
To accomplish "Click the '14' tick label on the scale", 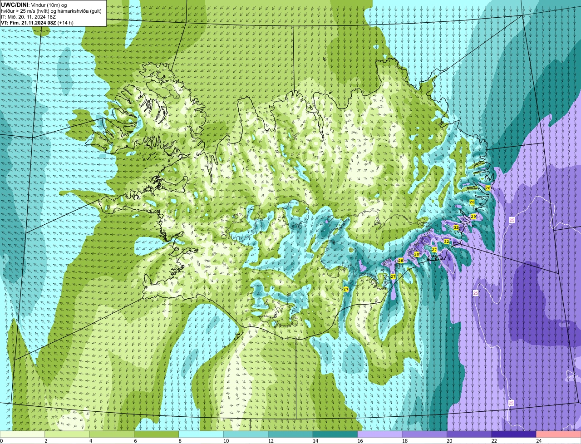I will pyautogui.click(x=315, y=441).
